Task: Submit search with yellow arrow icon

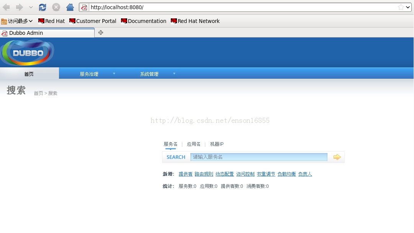Action: click(337, 157)
